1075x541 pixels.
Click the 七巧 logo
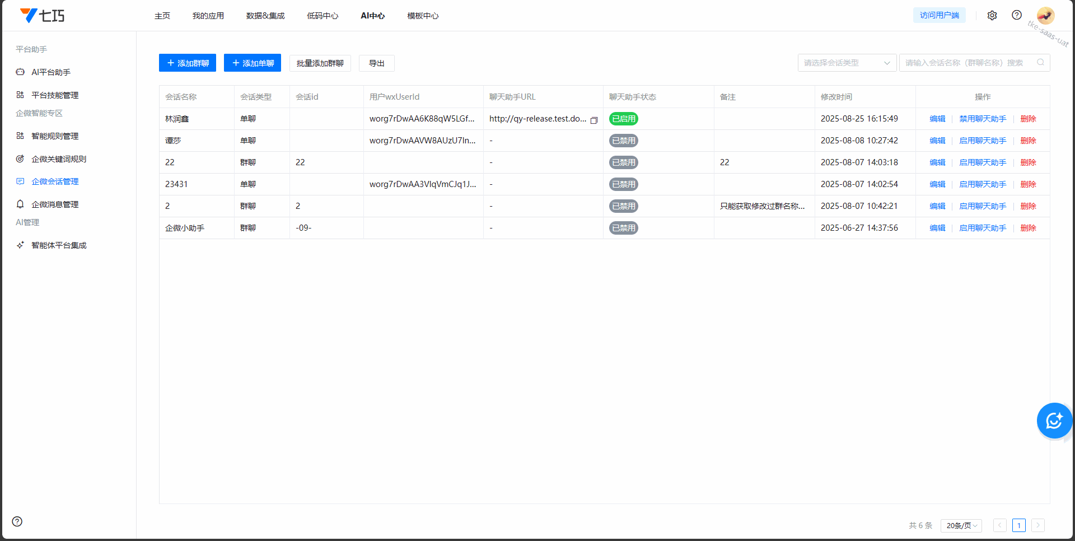tap(43, 16)
